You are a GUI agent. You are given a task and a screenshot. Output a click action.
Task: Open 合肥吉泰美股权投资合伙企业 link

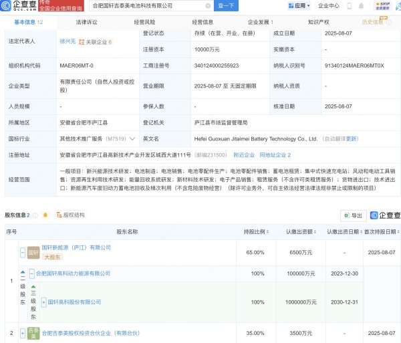[91, 333]
